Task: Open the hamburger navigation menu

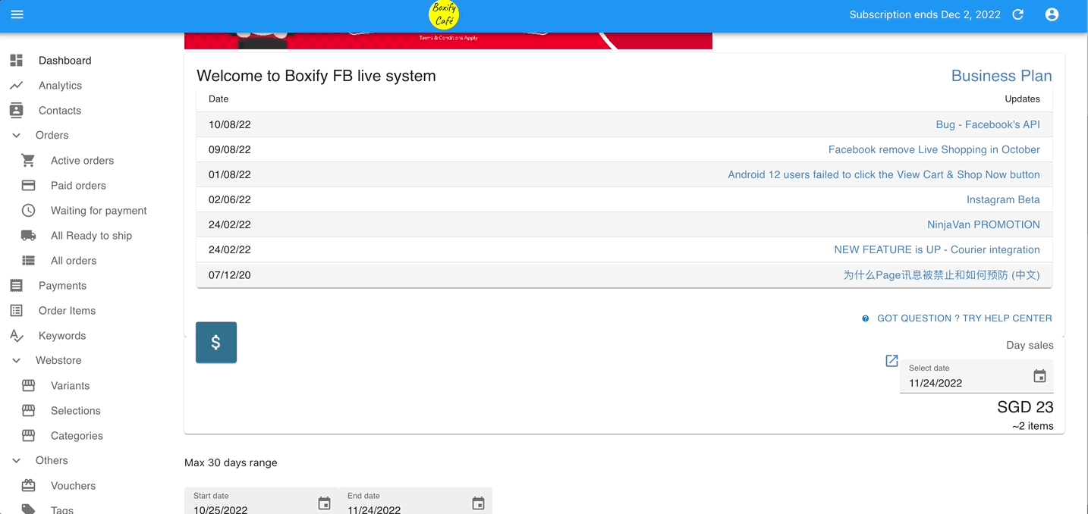Action: 17,14
